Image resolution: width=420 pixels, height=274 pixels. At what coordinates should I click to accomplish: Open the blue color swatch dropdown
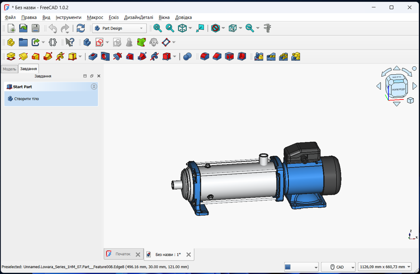tap(301, 267)
